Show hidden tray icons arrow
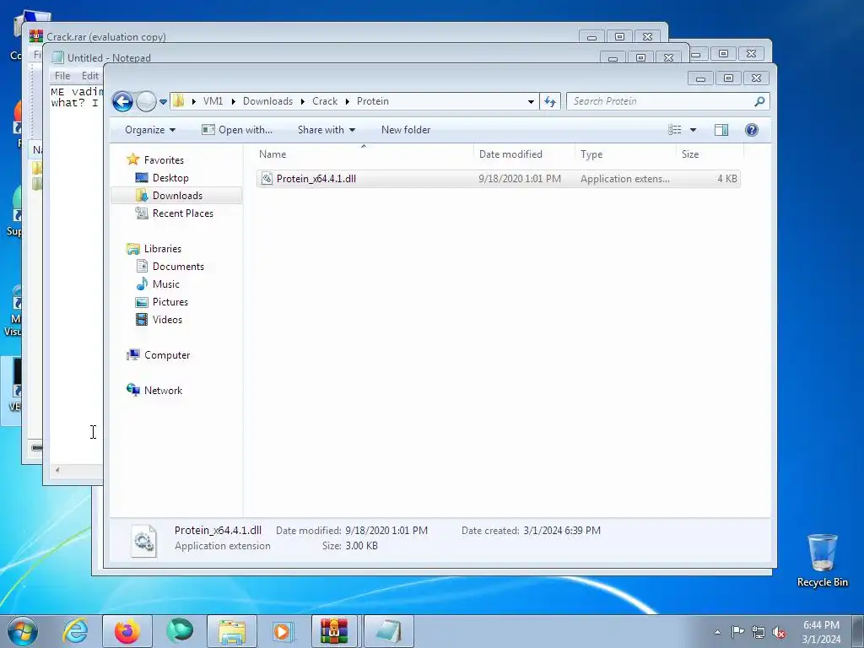Viewport: 864px width, 648px height. (x=717, y=632)
